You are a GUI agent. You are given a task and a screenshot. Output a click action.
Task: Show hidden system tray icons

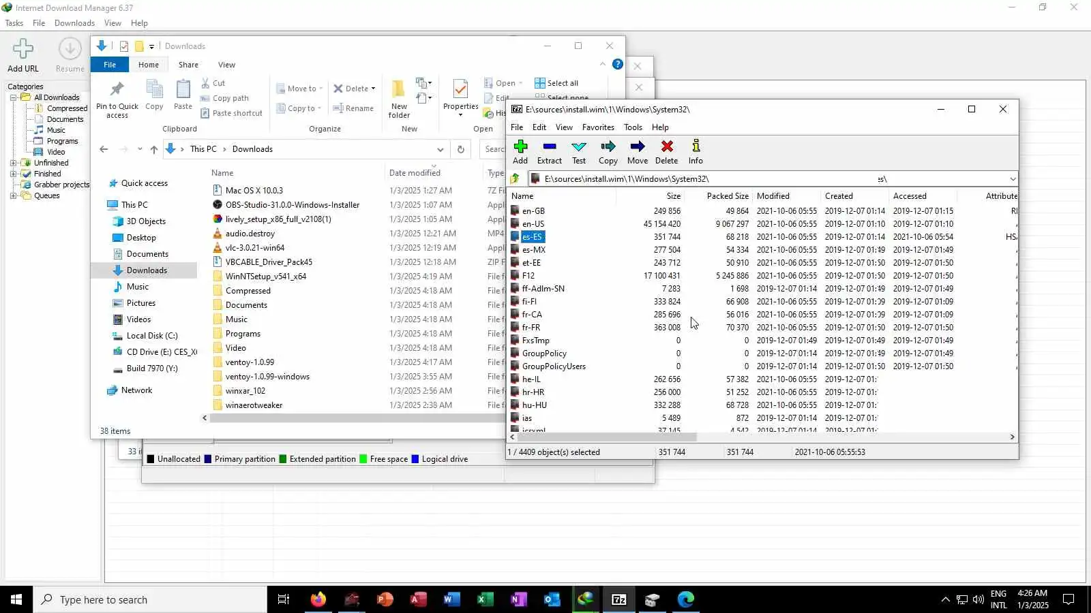(945, 599)
